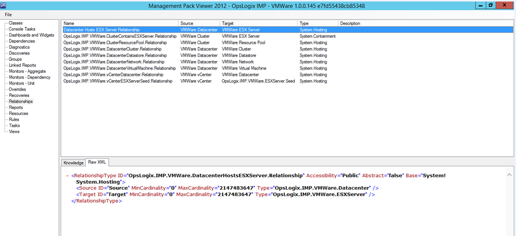Collapse the RelationshipType XML node
The height and width of the screenshot is (236, 516).
click(x=68, y=175)
